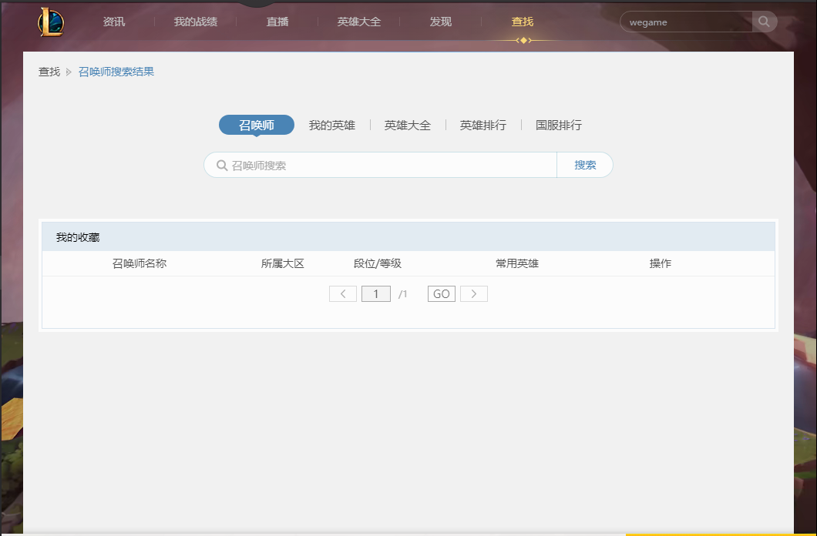
Task: Open the 我的战绩 navigation tab
Action: 196,22
